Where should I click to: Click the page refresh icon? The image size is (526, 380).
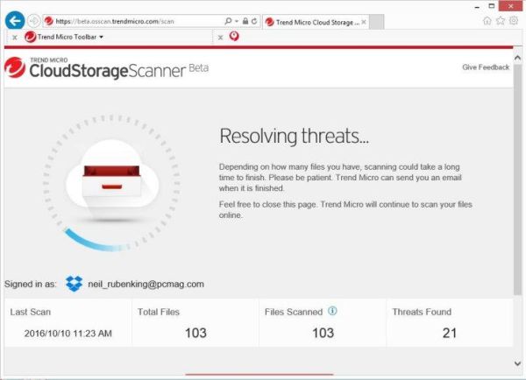[x=254, y=21]
